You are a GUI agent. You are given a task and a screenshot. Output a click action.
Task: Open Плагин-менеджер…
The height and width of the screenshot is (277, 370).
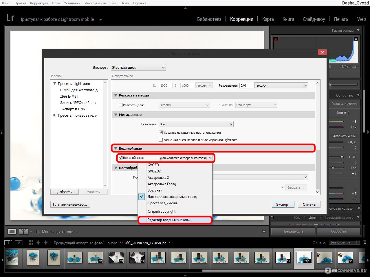coord(70,204)
